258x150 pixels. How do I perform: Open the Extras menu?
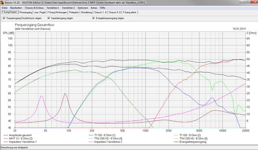(94, 8)
